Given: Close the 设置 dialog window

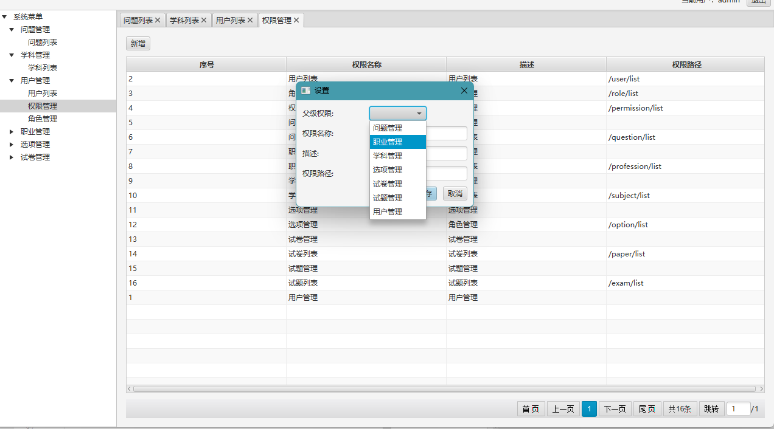Looking at the screenshot, I should [464, 91].
